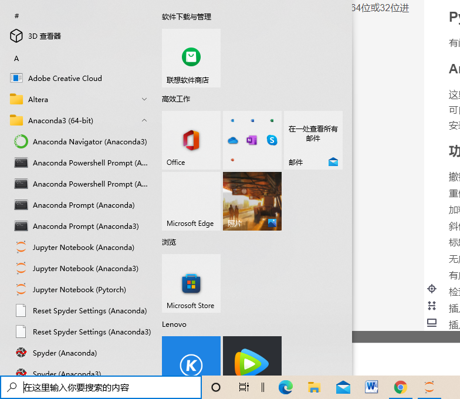Open Cortana circle on taskbar
Viewport: 460px width, 399px height.
(216, 387)
